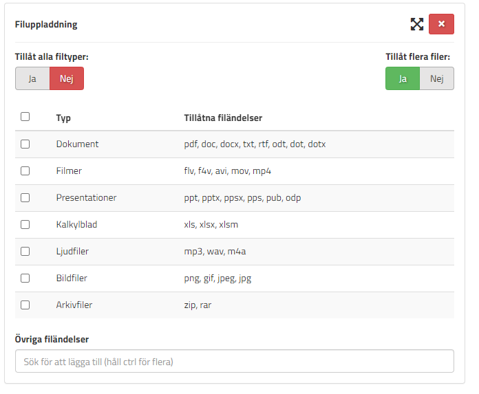Screen dimensions: 479x394
Task: Click the fullscreen expand arrows icon
Action: 416,24
